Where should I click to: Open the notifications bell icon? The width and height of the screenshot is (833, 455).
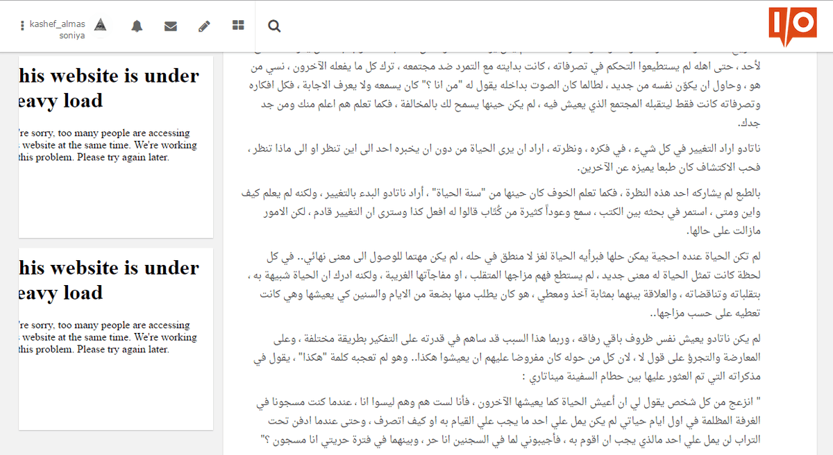tap(137, 25)
